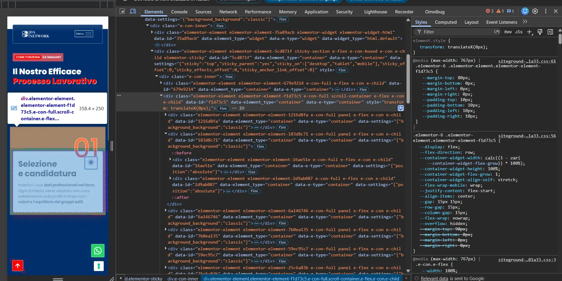Open the page Menu hamburger button
562x281 pixels.
point(84,34)
